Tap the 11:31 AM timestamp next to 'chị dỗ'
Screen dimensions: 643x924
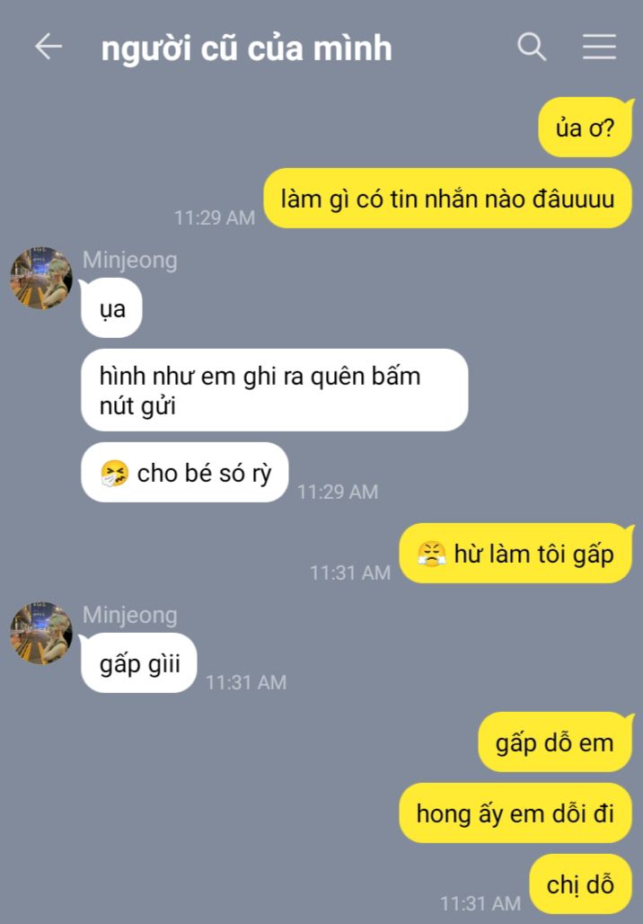pos(480,903)
